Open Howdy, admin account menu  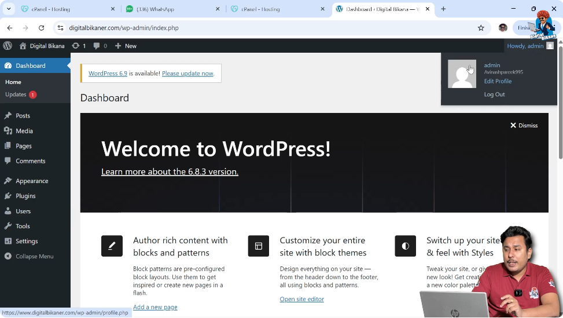coord(530,46)
